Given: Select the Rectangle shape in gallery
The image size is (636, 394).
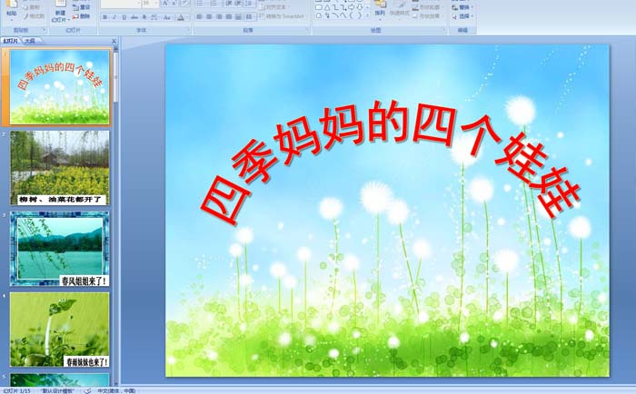Looking at the screenshot, I should coord(319,7).
